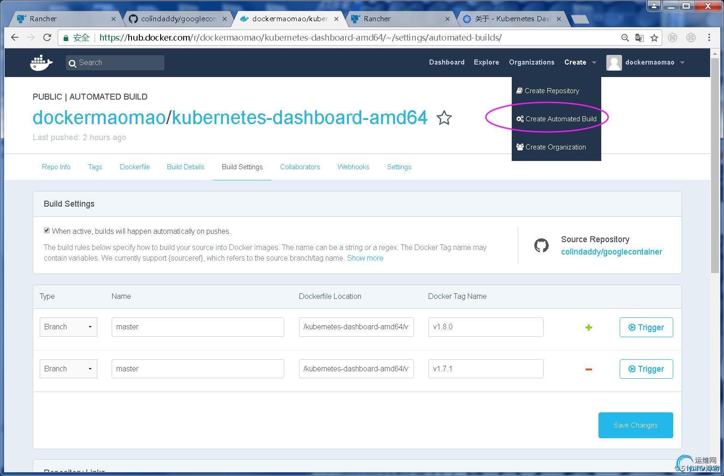This screenshot has width=724, height=476.
Task: Click the dockermaomao user avatar
Action: [614, 63]
